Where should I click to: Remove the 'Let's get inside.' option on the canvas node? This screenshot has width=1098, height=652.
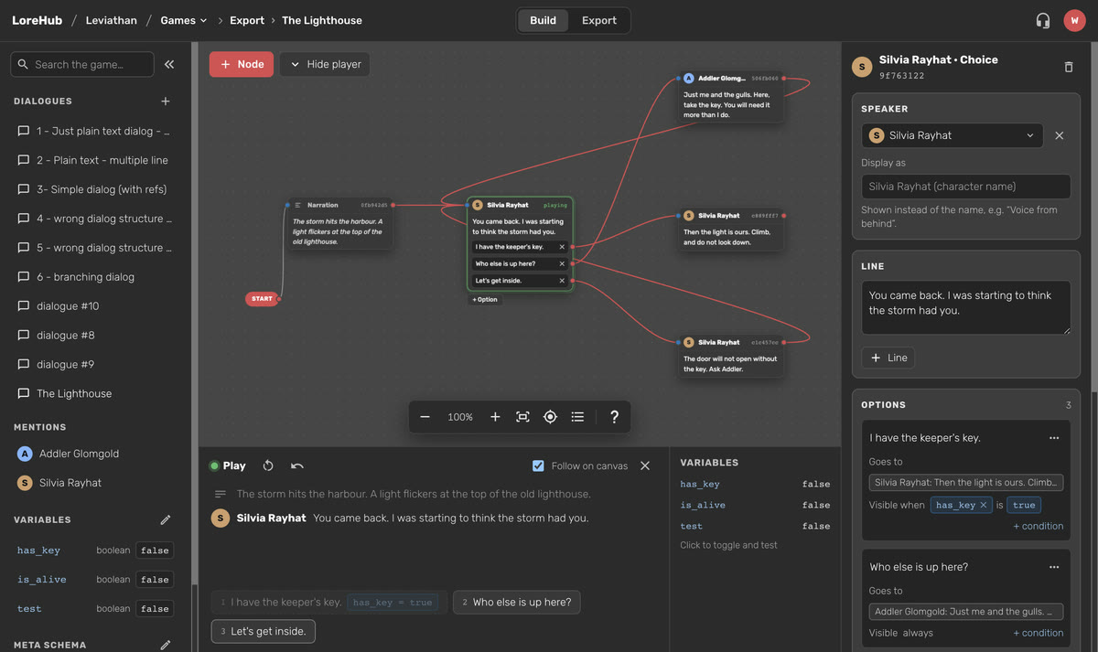(562, 281)
